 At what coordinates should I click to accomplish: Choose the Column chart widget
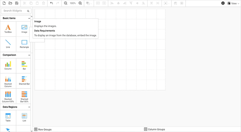[x=8, y=65]
